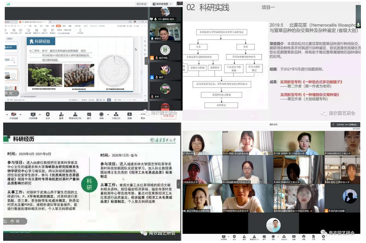The image size is (366, 243).
Task: Click 开启视频 camera icon in top-left meeting toolbar
Action: pyautogui.click(x=14, y=114)
